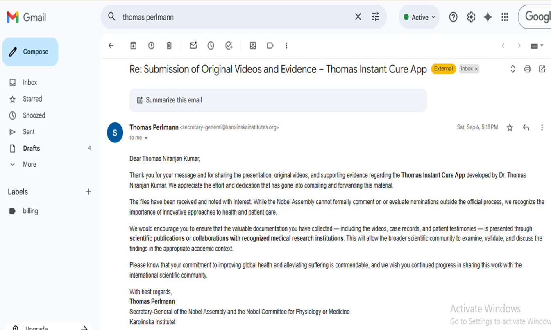
Task: Star the Thomas Perlmann message
Action: click(x=510, y=128)
